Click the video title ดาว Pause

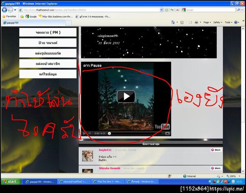click(x=92, y=65)
